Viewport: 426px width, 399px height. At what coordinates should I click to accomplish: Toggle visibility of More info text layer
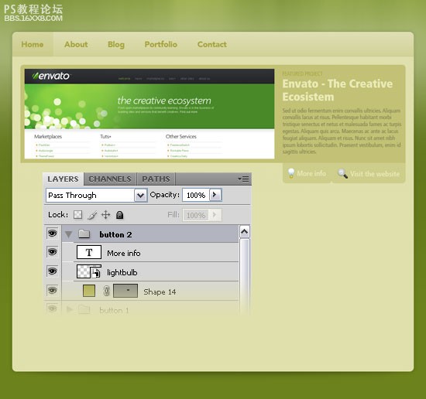(x=53, y=252)
